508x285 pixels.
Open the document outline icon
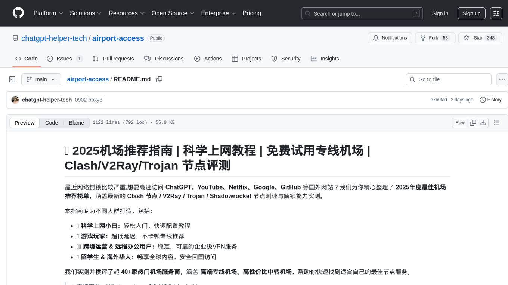pyautogui.click(x=496, y=123)
